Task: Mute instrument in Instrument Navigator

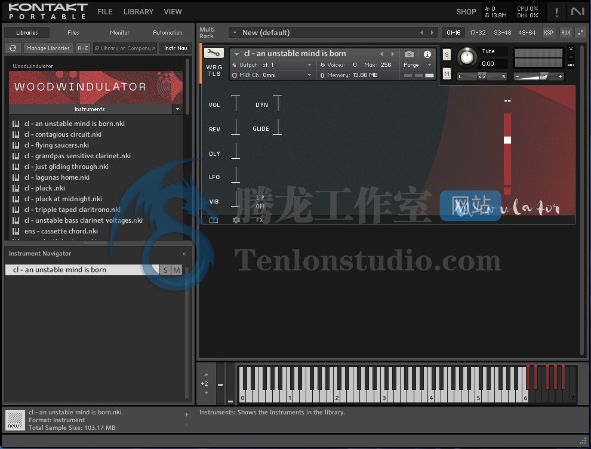Action: click(176, 270)
